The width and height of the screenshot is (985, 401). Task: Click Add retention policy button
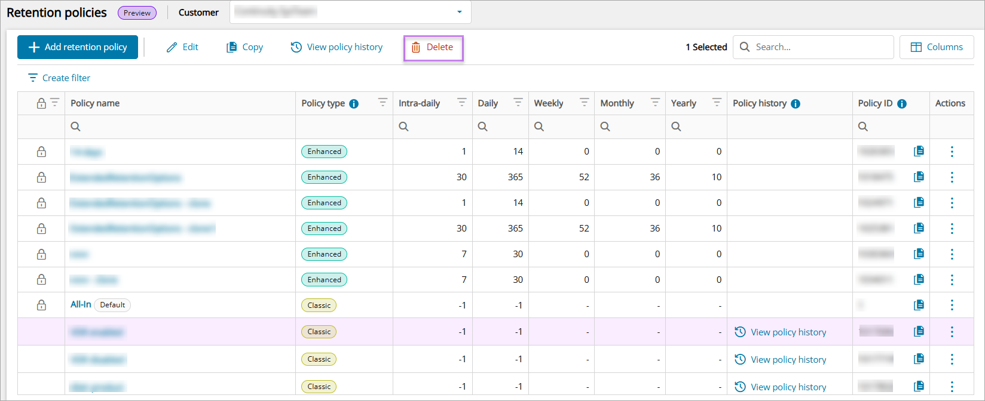pos(78,47)
